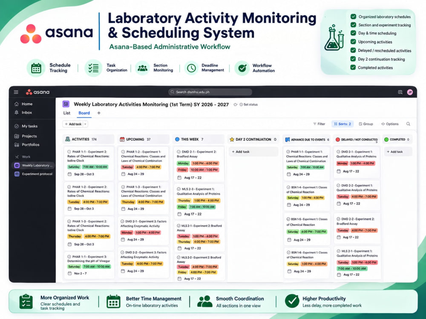Click the Deadline Management clock icon

191,68
